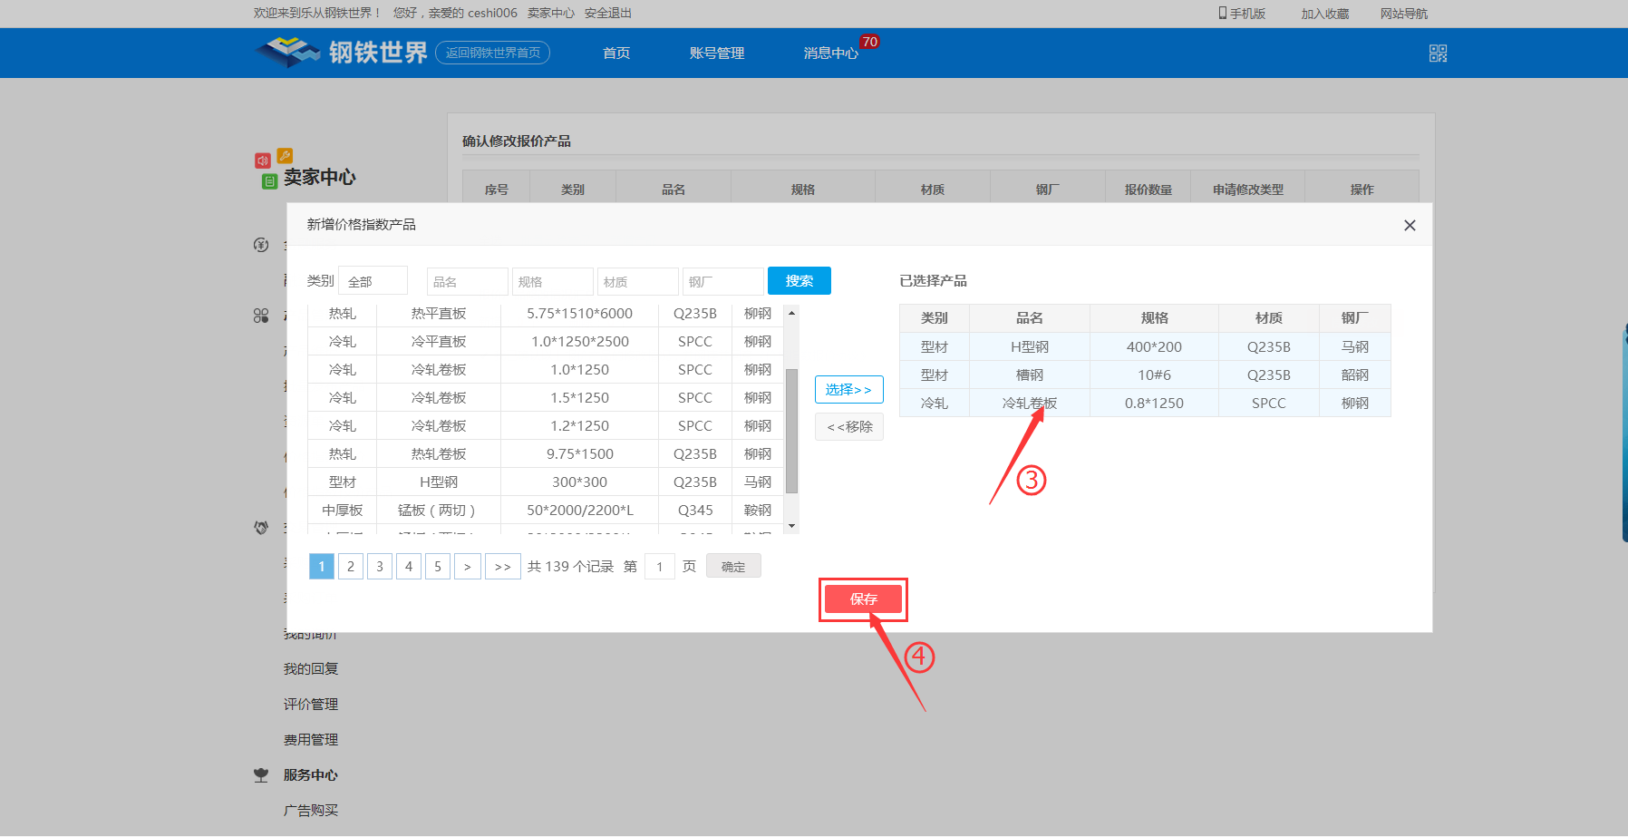Select row 热轧卷板 9.75*1500

tap(547, 454)
